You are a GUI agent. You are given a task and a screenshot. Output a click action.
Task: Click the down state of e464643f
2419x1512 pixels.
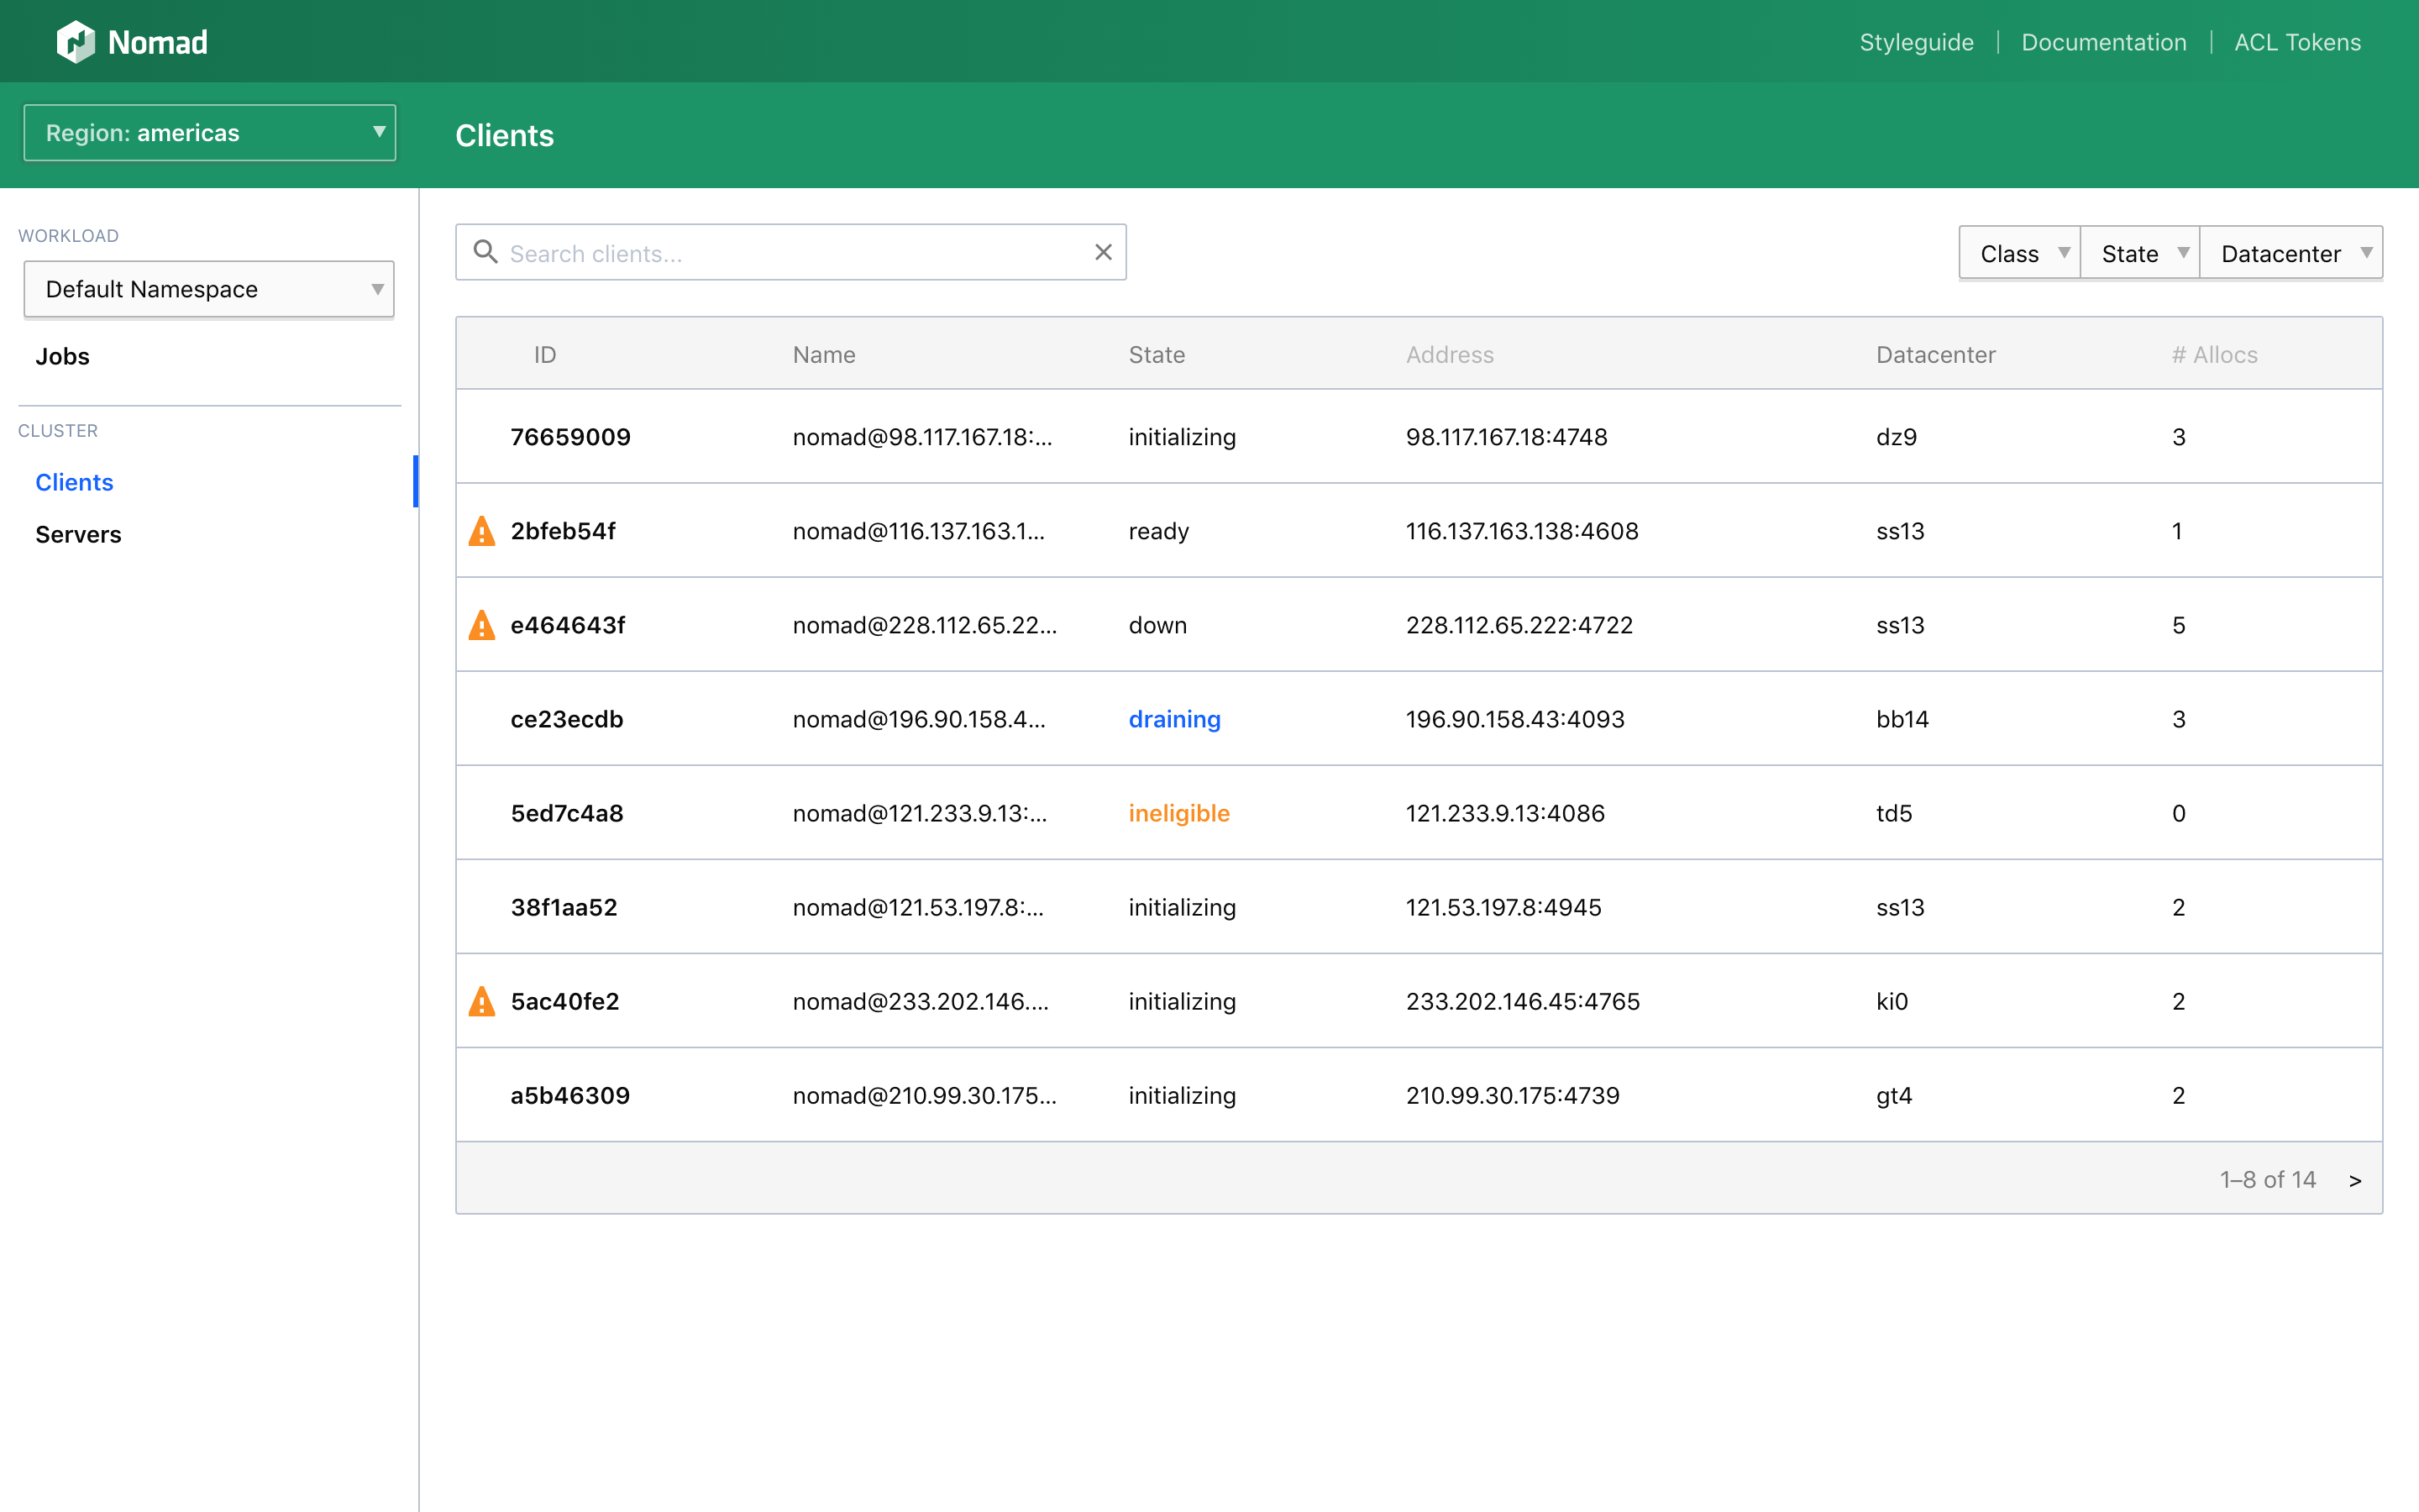tap(1157, 625)
